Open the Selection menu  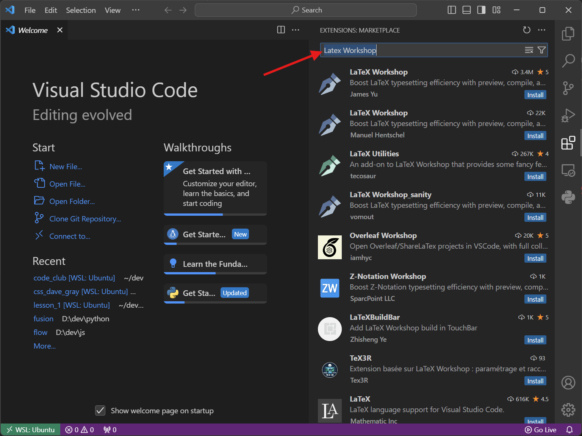point(81,10)
